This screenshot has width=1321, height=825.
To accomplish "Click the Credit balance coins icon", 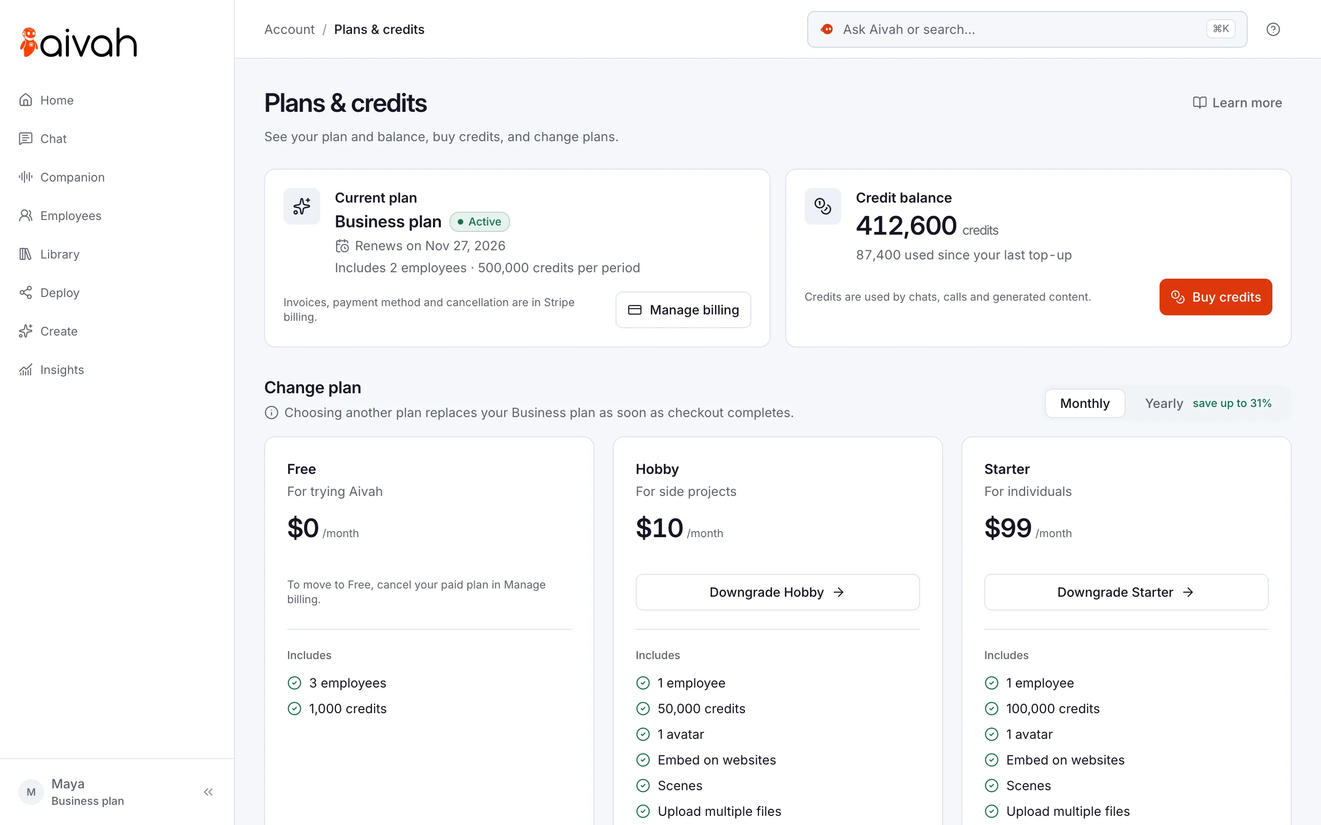I will (822, 206).
